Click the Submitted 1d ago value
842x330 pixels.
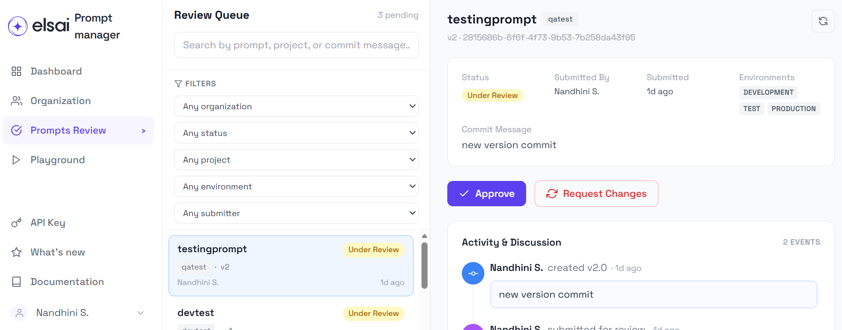tap(660, 91)
